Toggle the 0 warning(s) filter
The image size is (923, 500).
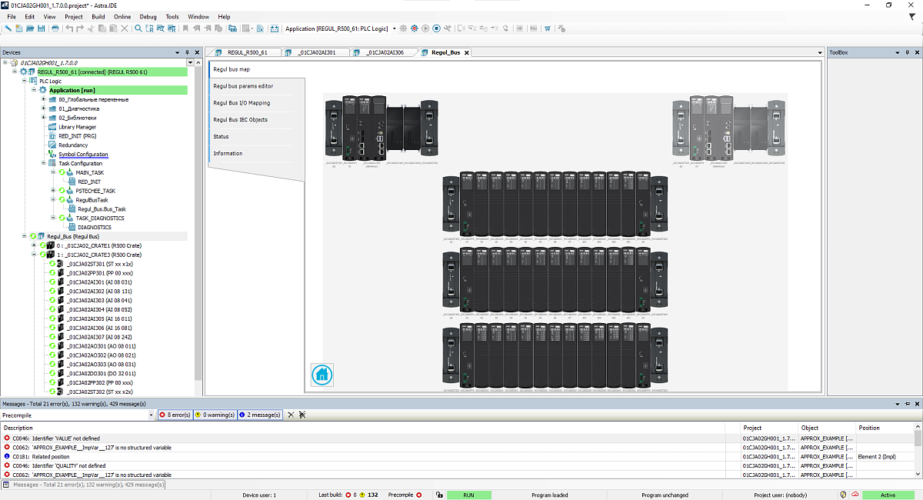tap(215, 415)
